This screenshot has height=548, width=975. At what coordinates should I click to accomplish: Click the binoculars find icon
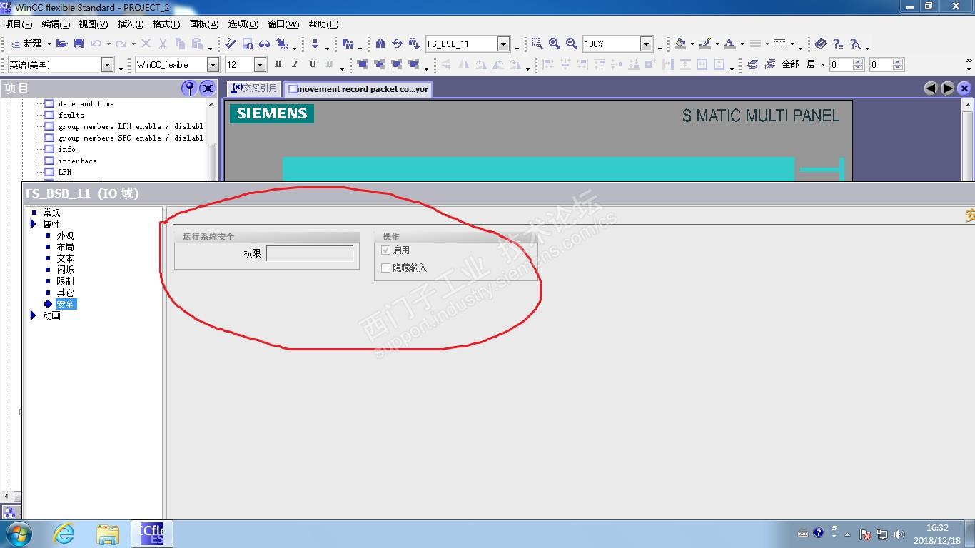(380, 44)
